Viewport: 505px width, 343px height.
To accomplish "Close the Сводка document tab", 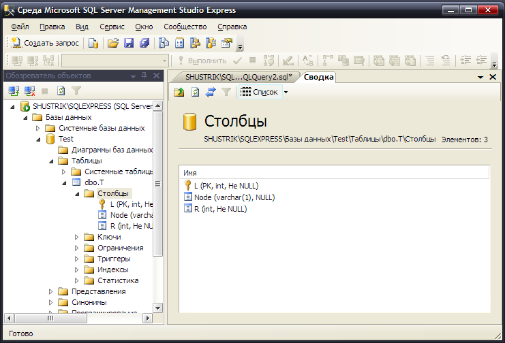I will [x=493, y=77].
